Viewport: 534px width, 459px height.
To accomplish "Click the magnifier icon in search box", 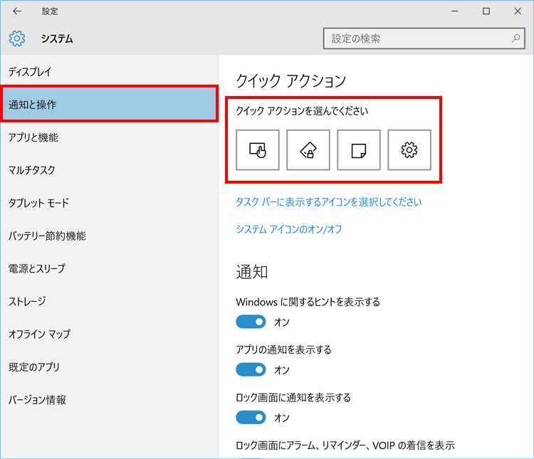I will click(516, 38).
